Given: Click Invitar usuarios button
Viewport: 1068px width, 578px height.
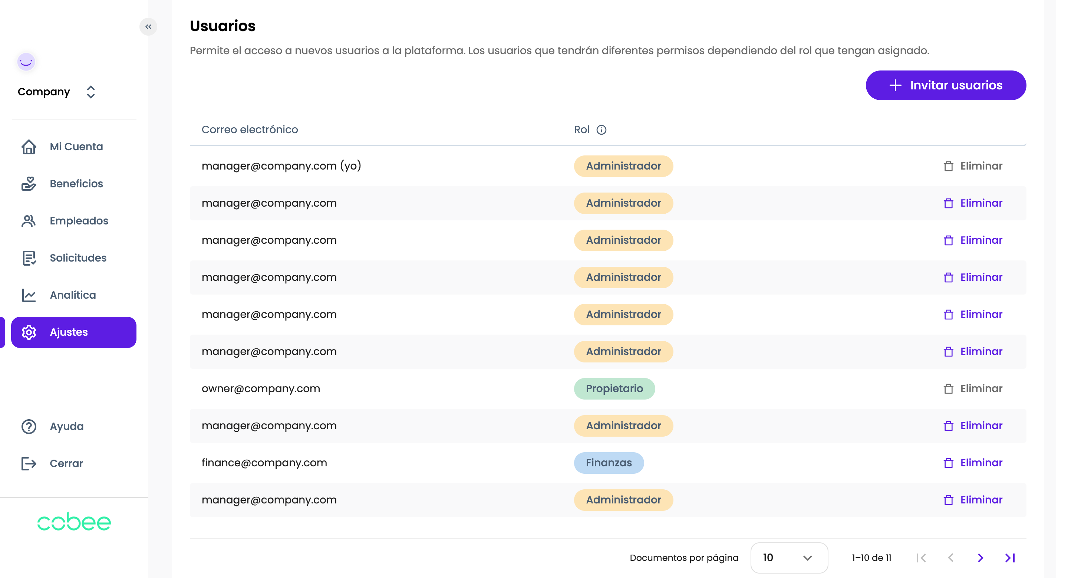Looking at the screenshot, I should tap(945, 85).
